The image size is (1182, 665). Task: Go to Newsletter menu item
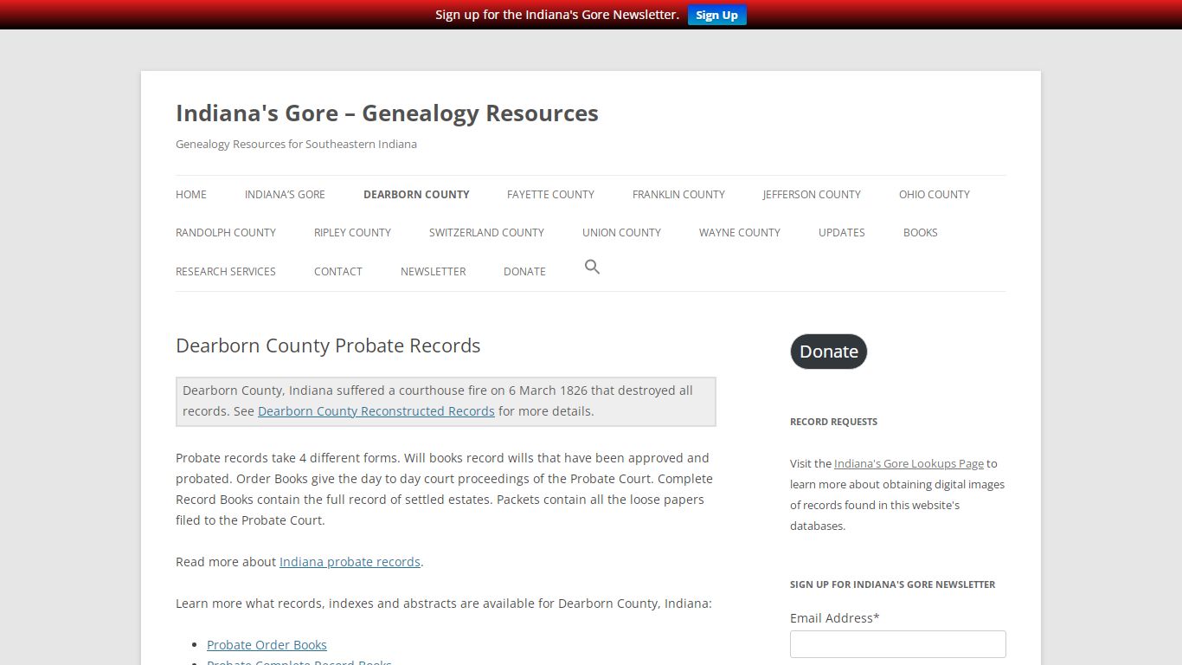click(434, 272)
